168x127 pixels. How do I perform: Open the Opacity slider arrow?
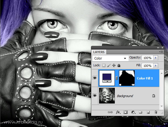tap(156, 58)
